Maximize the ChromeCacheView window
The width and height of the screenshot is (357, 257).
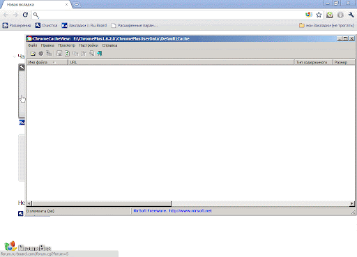tap(346, 39)
